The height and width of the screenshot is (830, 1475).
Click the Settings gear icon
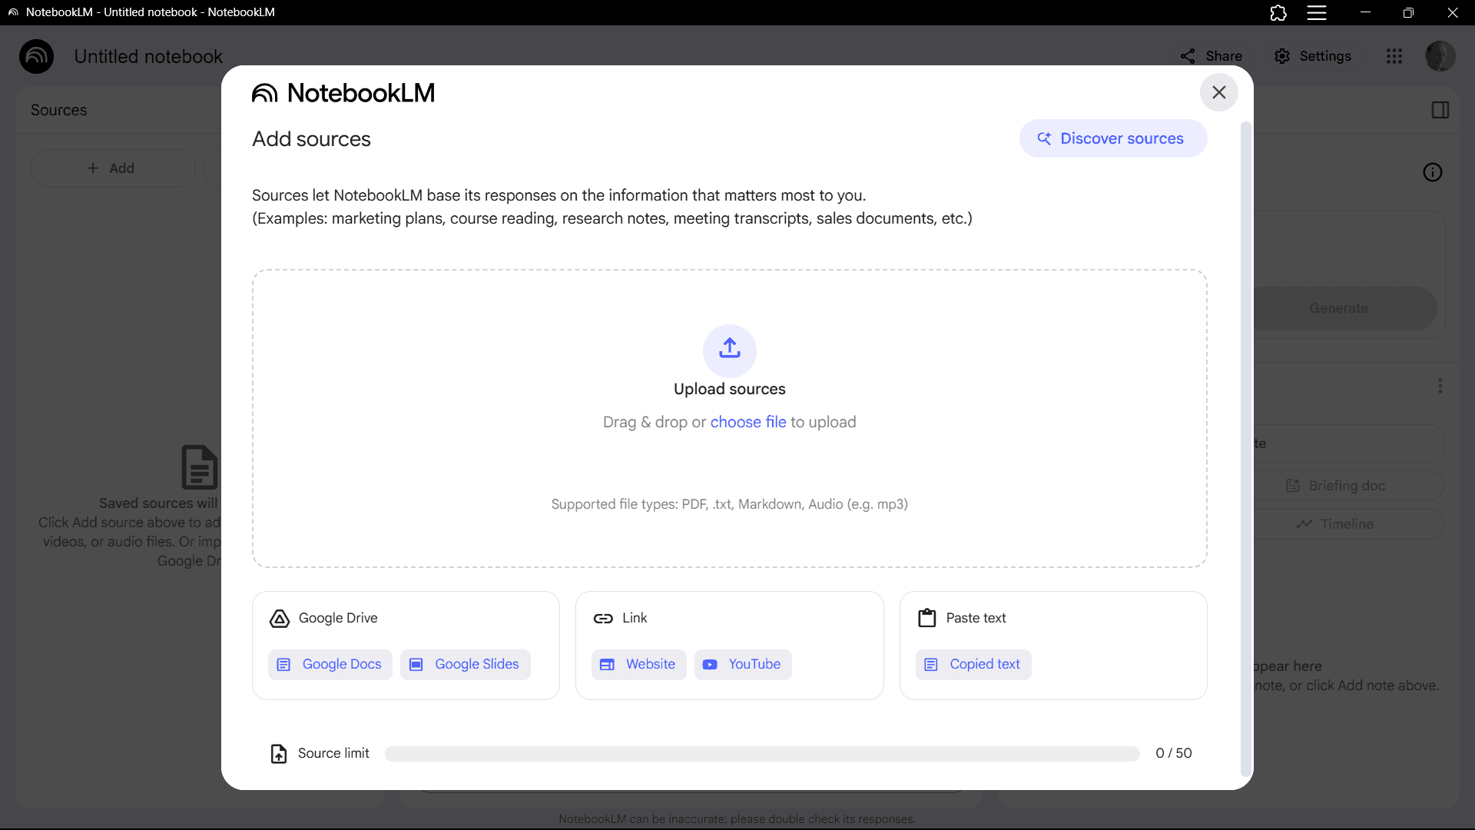click(x=1282, y=56)
